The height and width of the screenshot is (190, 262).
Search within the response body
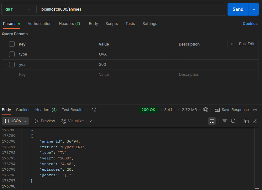point(233,121)
